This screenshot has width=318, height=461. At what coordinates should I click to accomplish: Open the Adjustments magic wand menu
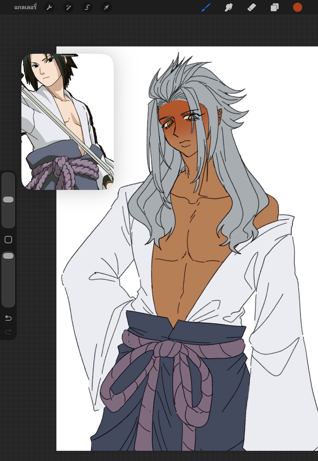click(x=68, y=7)
